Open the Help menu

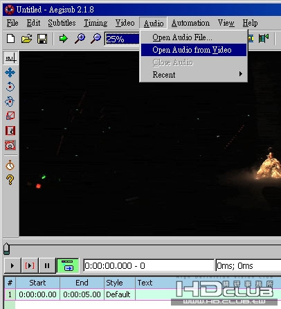point(250,23)
